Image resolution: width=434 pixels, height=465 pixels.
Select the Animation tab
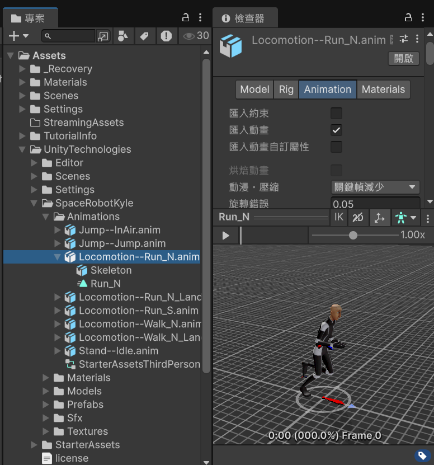(x=328, y=90)
